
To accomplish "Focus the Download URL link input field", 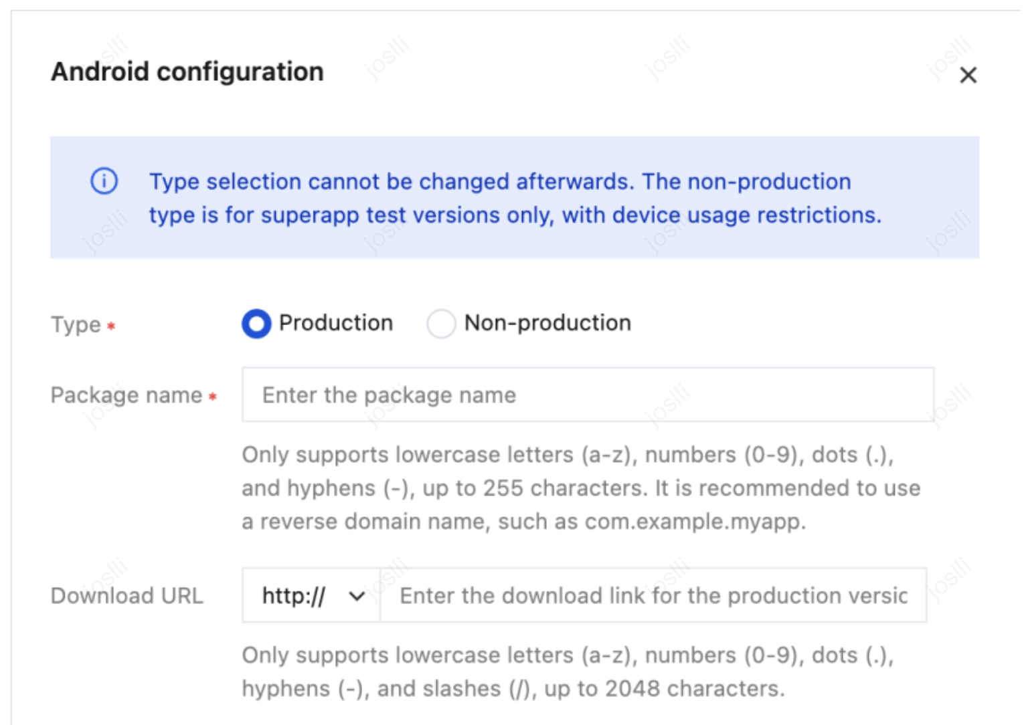I will coord(653,595).
